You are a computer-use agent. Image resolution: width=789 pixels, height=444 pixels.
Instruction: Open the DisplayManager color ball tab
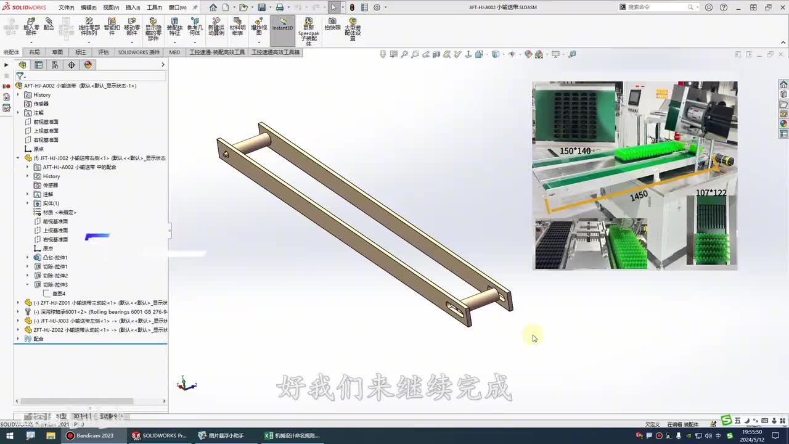(88, 65)
